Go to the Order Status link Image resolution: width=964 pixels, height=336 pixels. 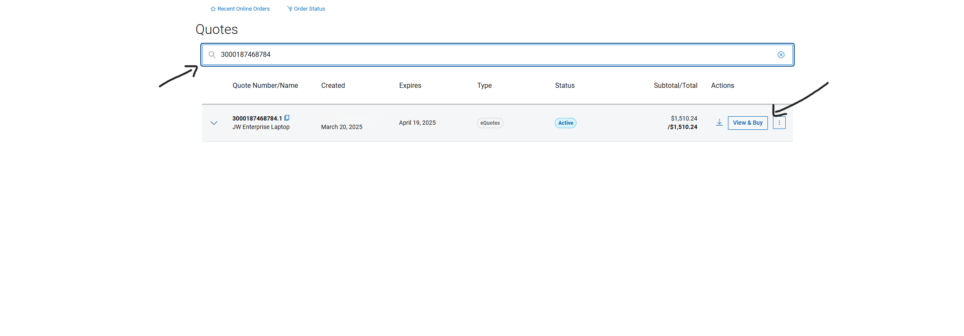(x=309, y=9)
